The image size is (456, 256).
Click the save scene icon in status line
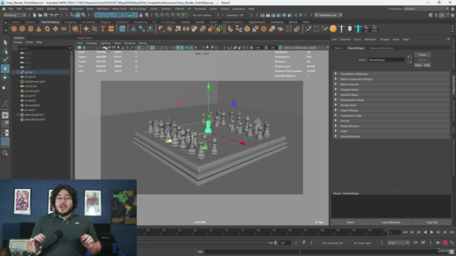(x=46, y=15)
